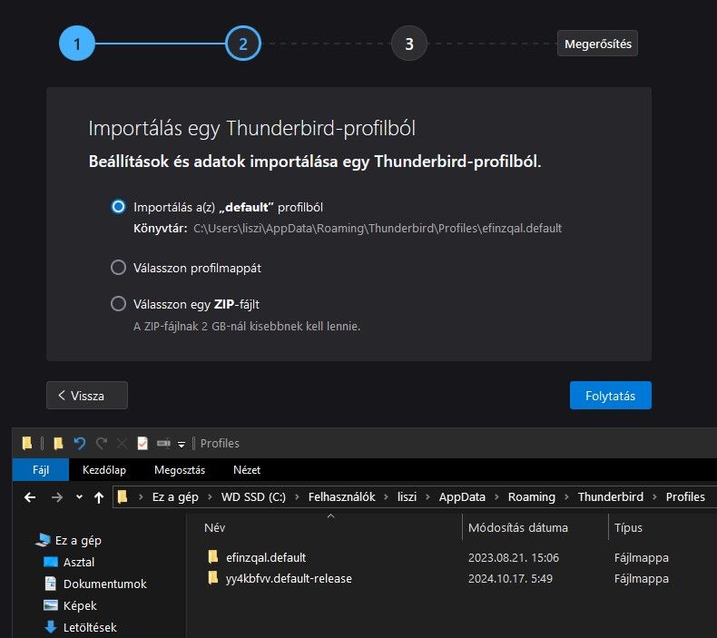Image resolution: width=717 pixels, height=638 pixels.
Task: Sort by the Név column header
Action: (x=214, y=528)
